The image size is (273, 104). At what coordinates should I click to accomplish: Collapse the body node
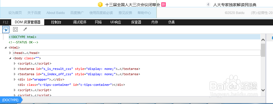click(x=10, y=58)
